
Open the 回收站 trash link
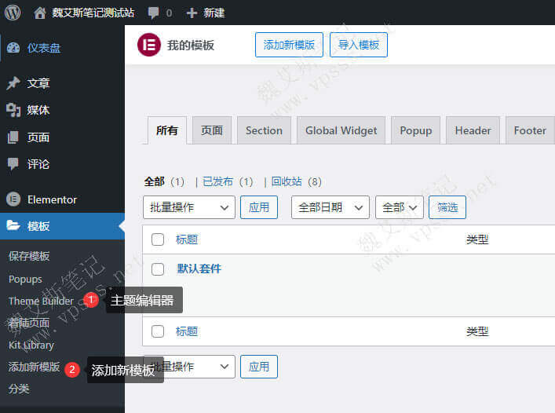pos(287,181)
